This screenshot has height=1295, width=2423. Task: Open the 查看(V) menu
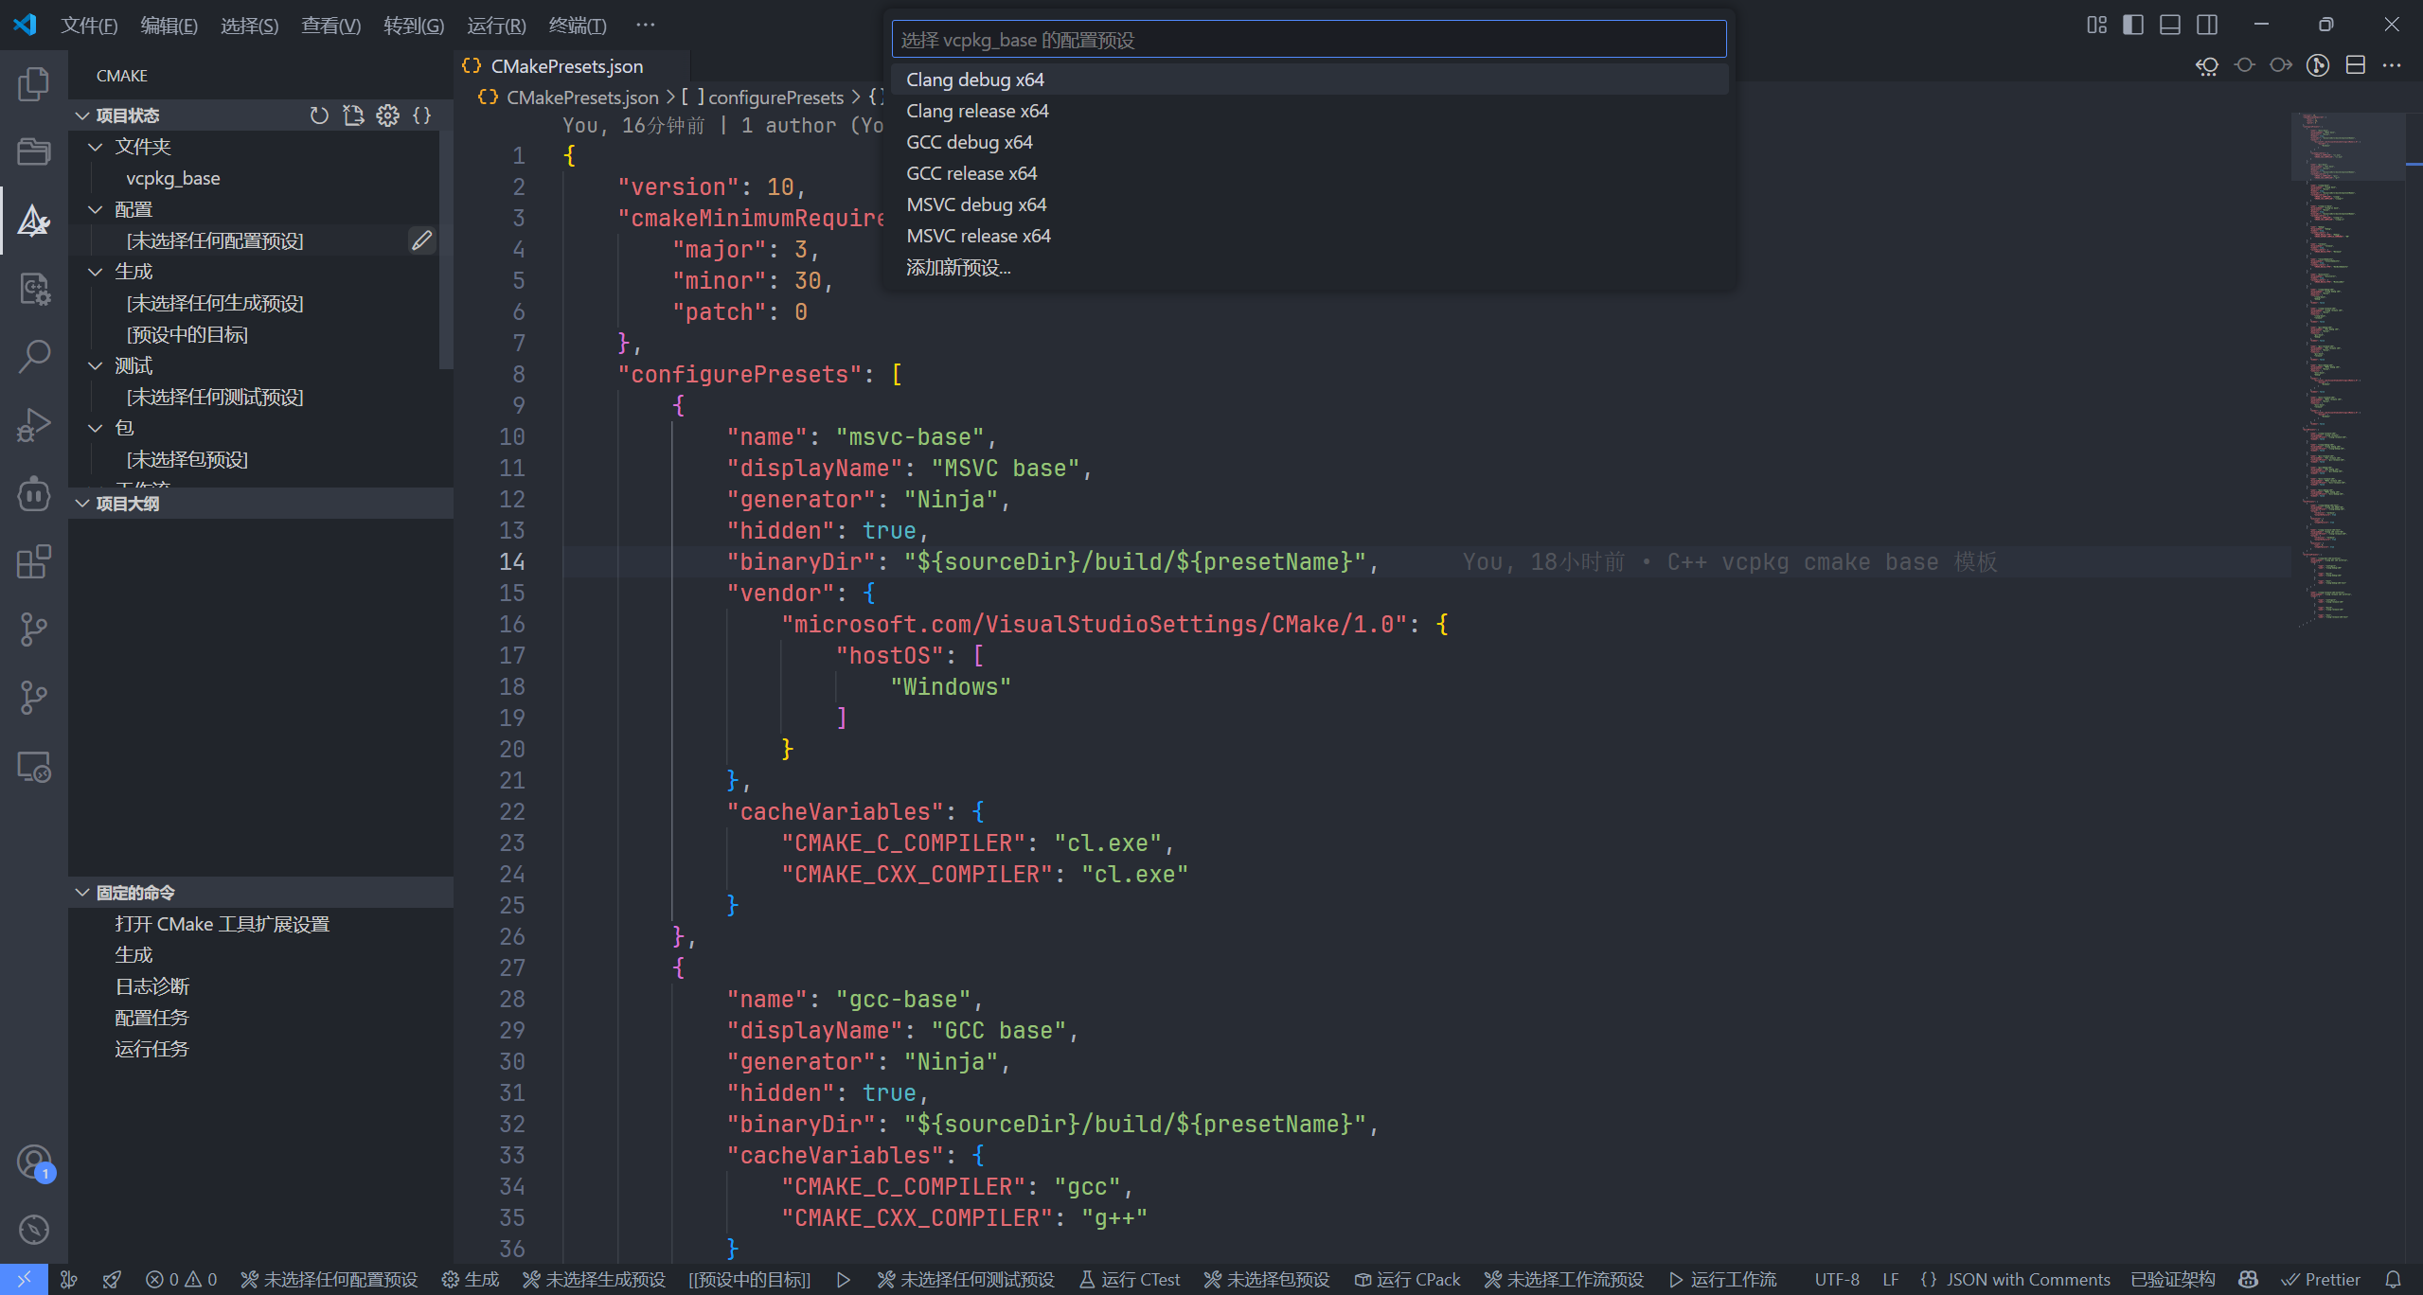[330, 26]
